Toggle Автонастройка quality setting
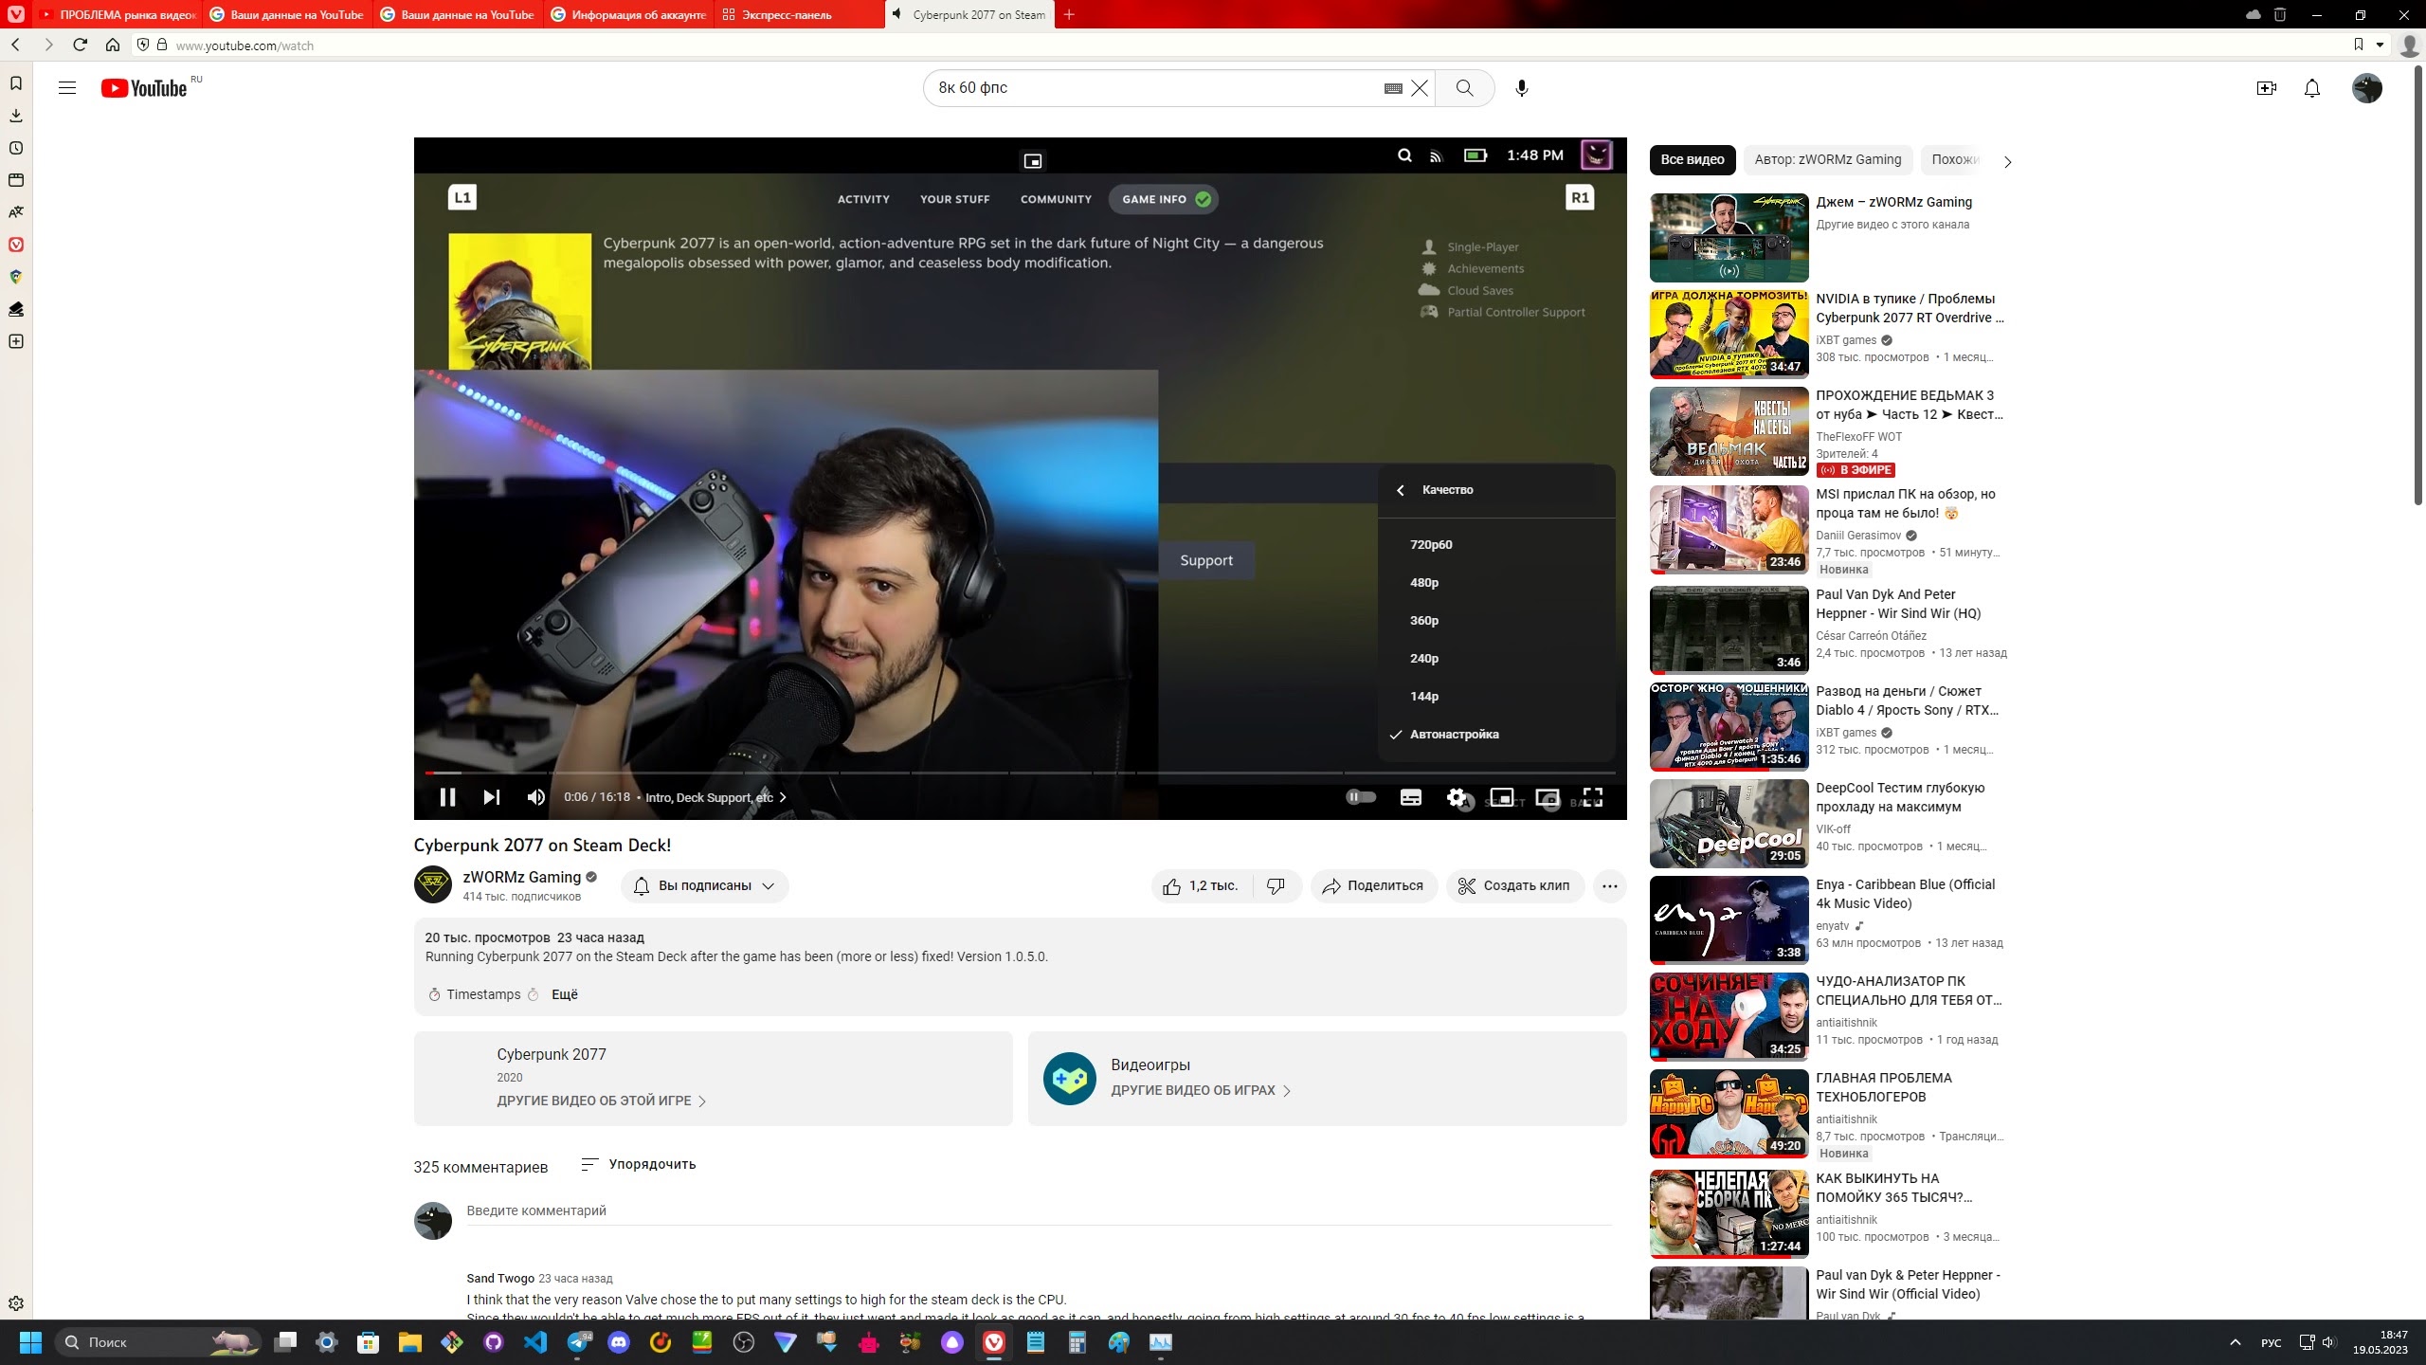 [x=1453, y=734]
